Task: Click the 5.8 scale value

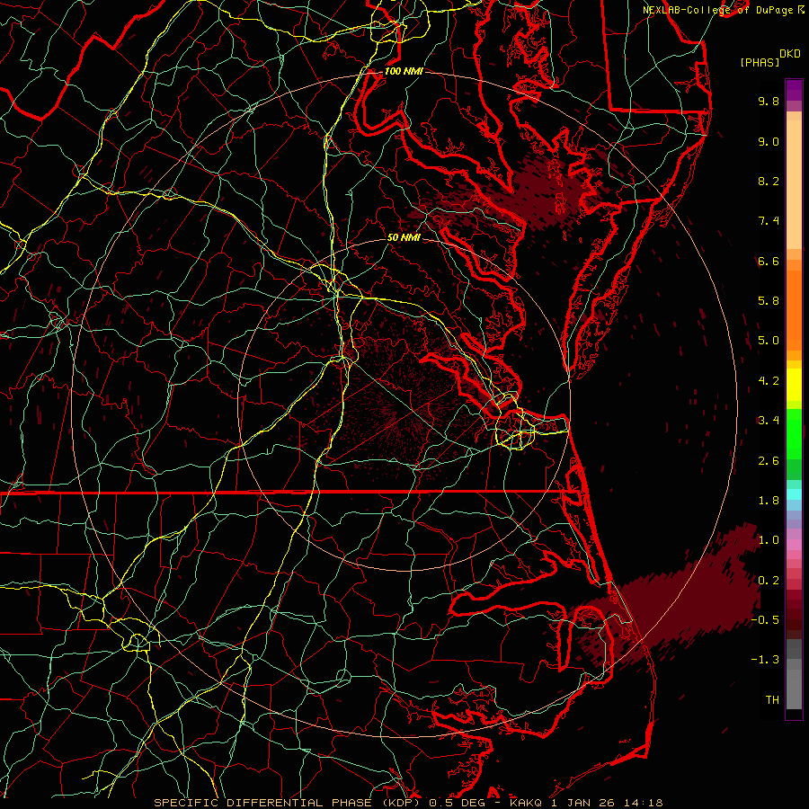Action: (x=769, y=301)
